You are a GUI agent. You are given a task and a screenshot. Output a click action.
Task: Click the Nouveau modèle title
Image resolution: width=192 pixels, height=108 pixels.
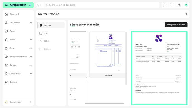pyautogui.click(x=49, y=14)
